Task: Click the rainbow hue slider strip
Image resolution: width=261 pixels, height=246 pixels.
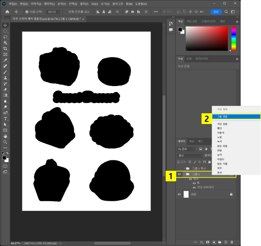Action: (233, 39)
